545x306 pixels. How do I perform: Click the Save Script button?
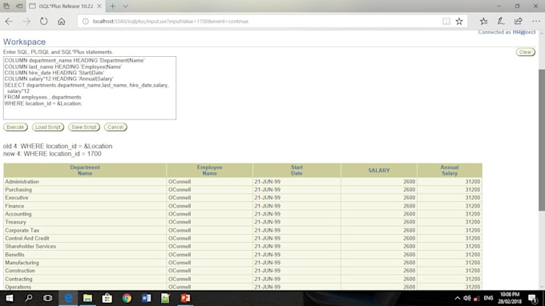(x=84, y=127)
